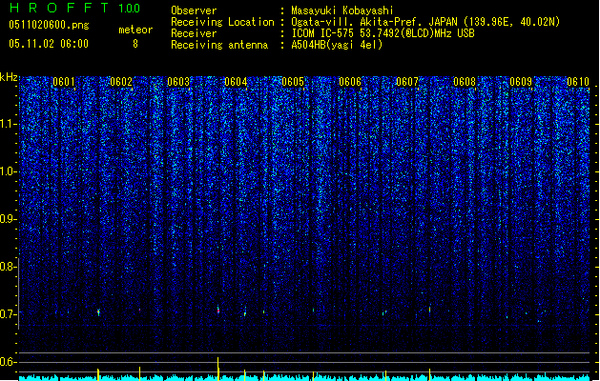Viewport: 600px width, 381px height.
Task: Click the bright meteor echo just before 0604
Action: point(218,310)
